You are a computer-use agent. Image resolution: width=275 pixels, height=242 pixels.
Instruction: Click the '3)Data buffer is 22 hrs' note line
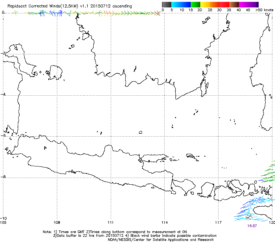pyautogui.click(x=135, y=236)
